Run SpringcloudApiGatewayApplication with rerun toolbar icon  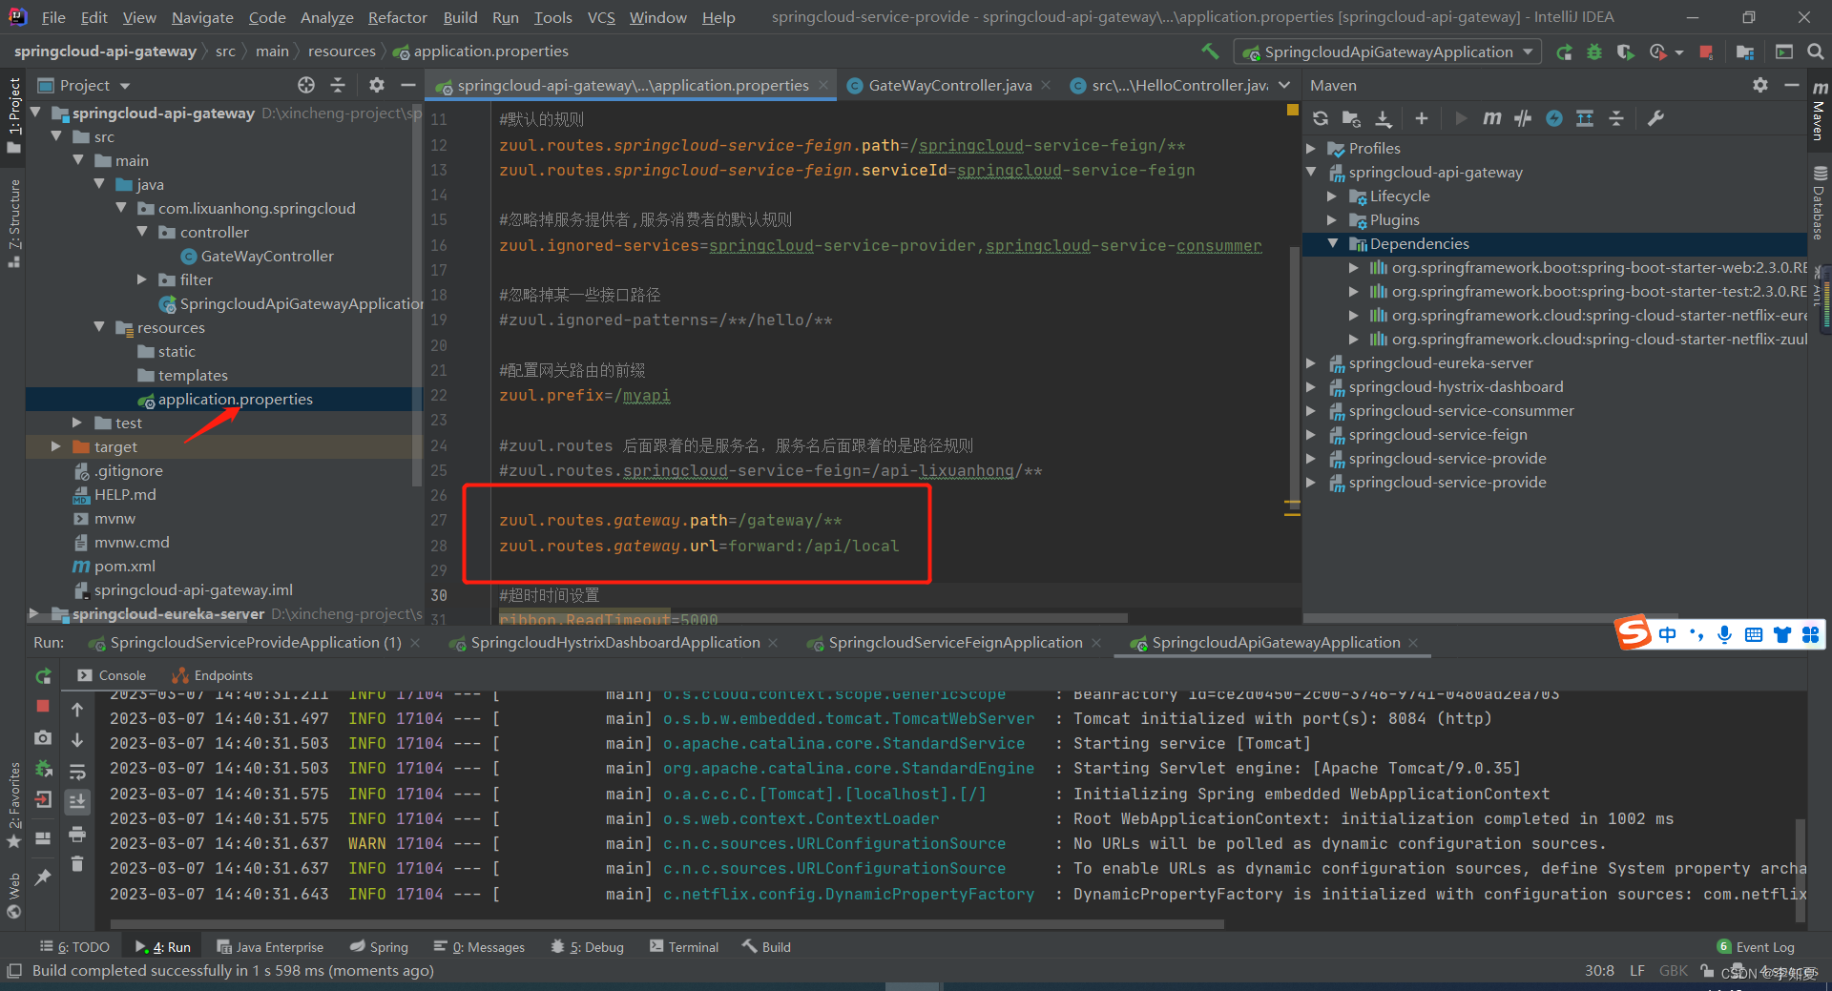[x=1564, y=52]
